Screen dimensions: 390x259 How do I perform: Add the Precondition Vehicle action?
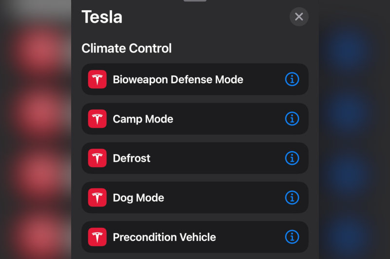164,237
